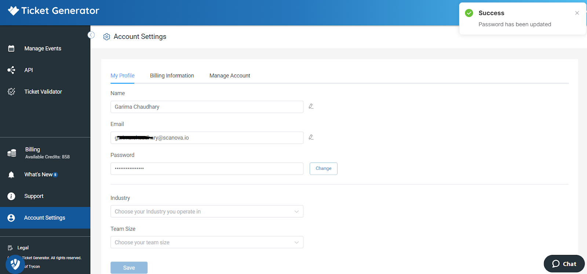Open the Chat widget
The width and height of the screenshot is (587, 274).
[x=564, y=264]
